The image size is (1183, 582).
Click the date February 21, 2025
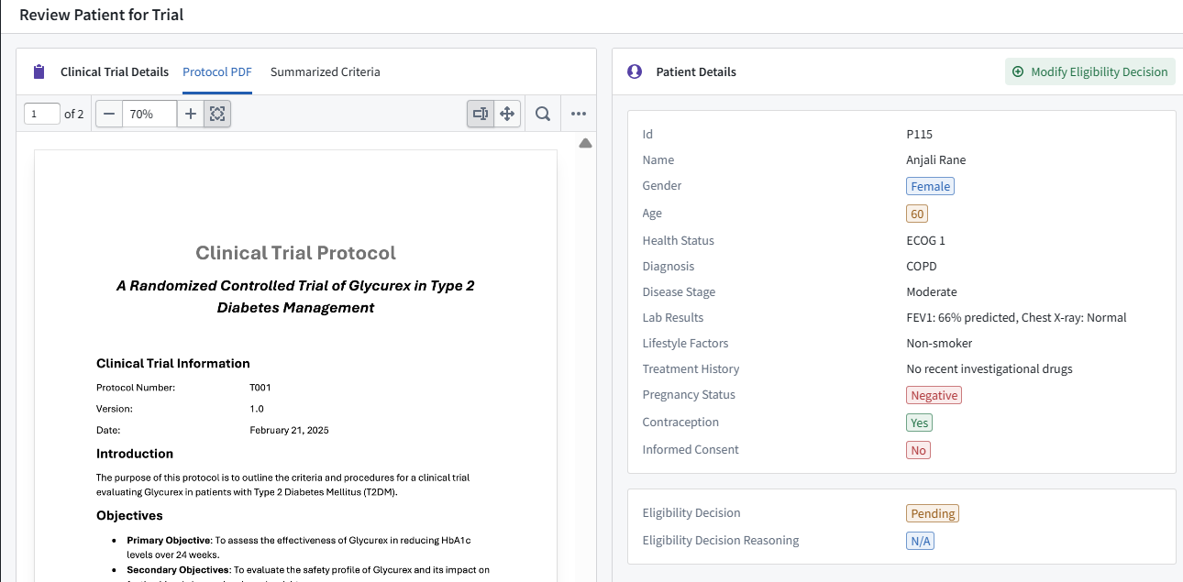(289, 430)
